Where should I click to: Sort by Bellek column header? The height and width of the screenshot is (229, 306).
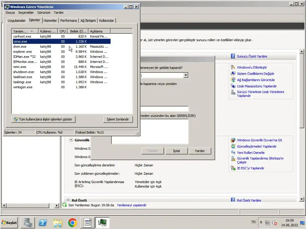[x=78, y=31]
